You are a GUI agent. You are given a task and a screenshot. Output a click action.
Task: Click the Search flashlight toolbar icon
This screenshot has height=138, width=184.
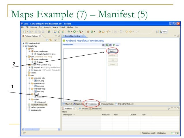pyautogui.click(x=107, y=31)
